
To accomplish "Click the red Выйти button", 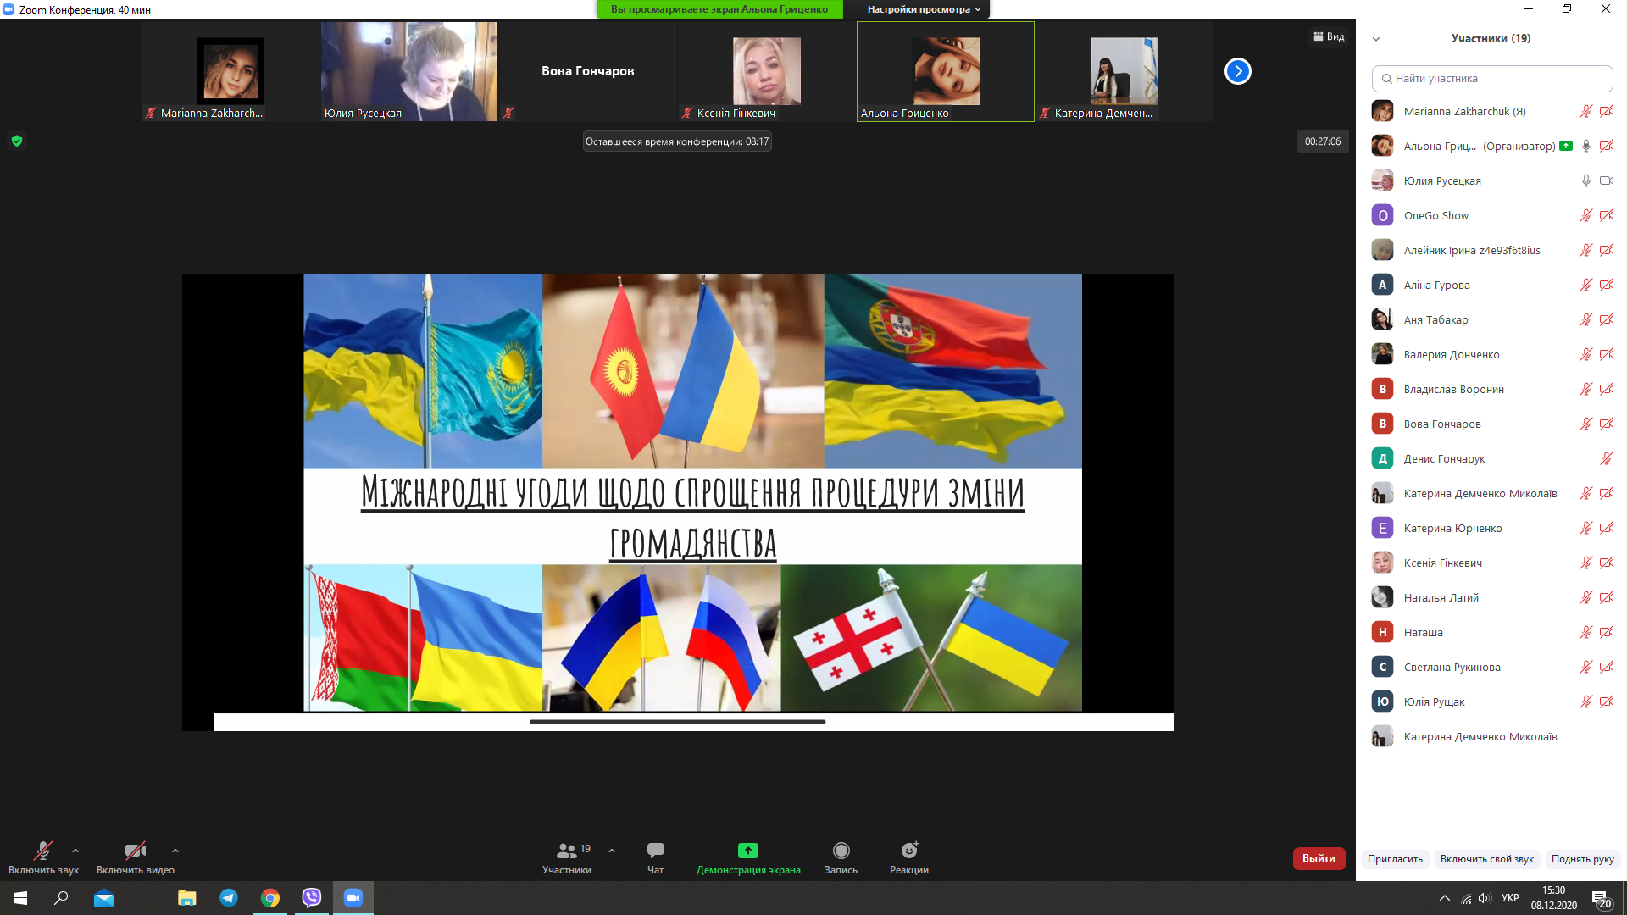I will pos(1319,858).
